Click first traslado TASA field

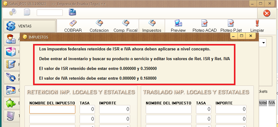point(204,109)
